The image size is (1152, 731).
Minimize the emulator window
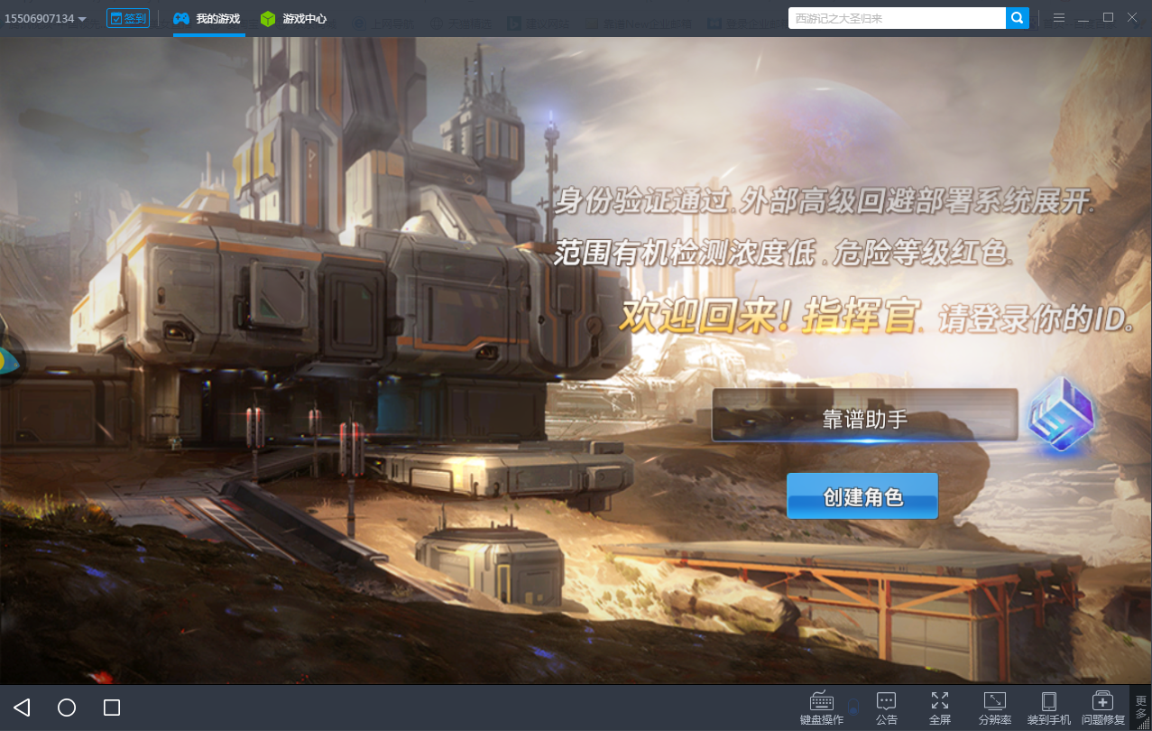(x=1083, y=18)
